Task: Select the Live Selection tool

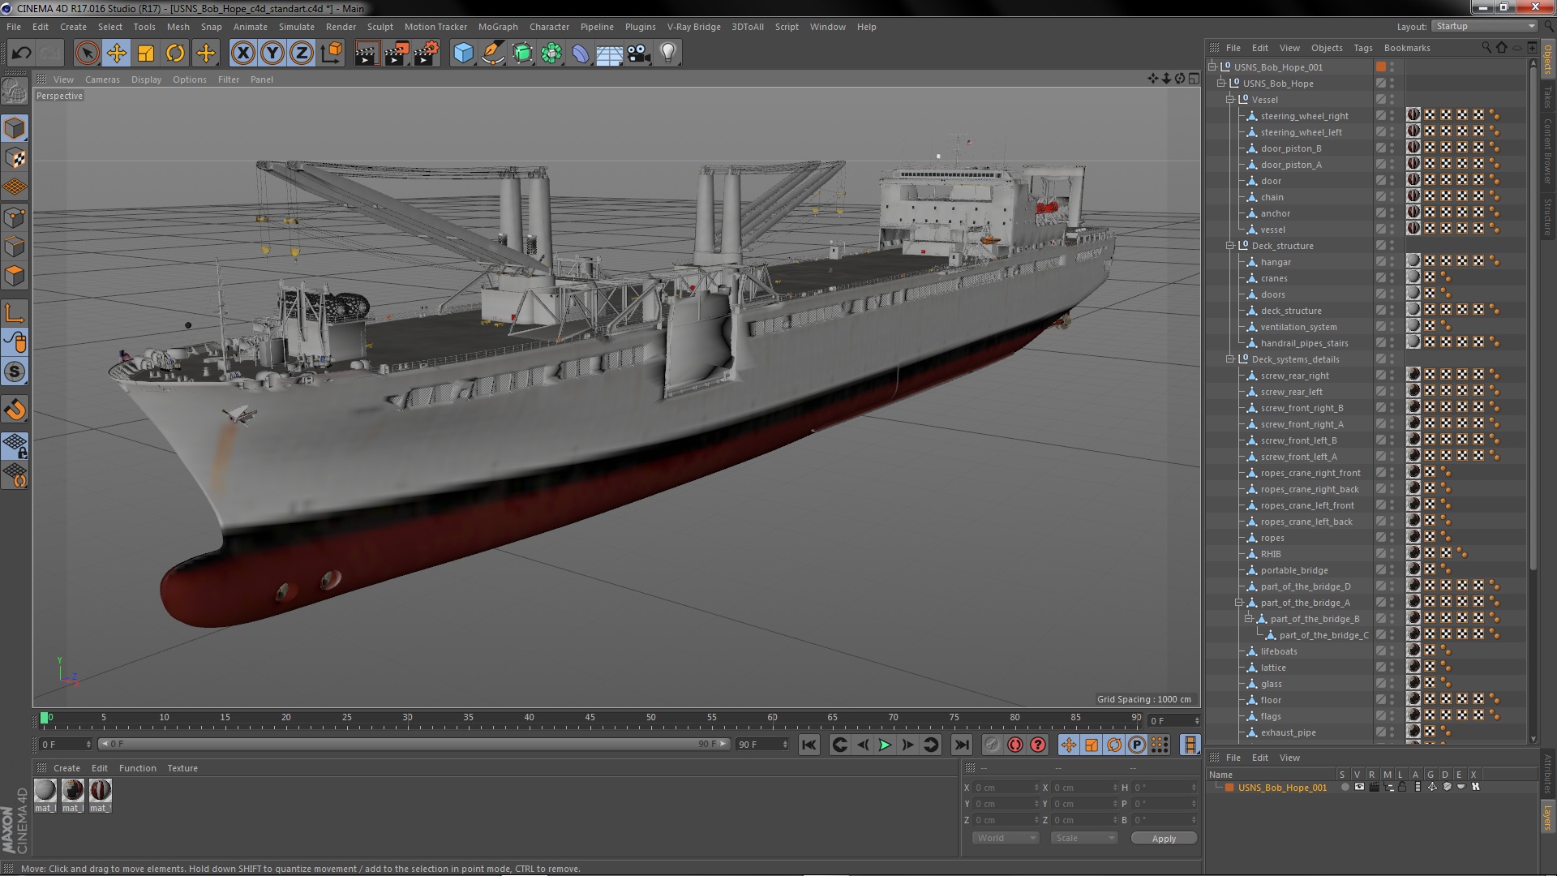Action: coord(87,54)
